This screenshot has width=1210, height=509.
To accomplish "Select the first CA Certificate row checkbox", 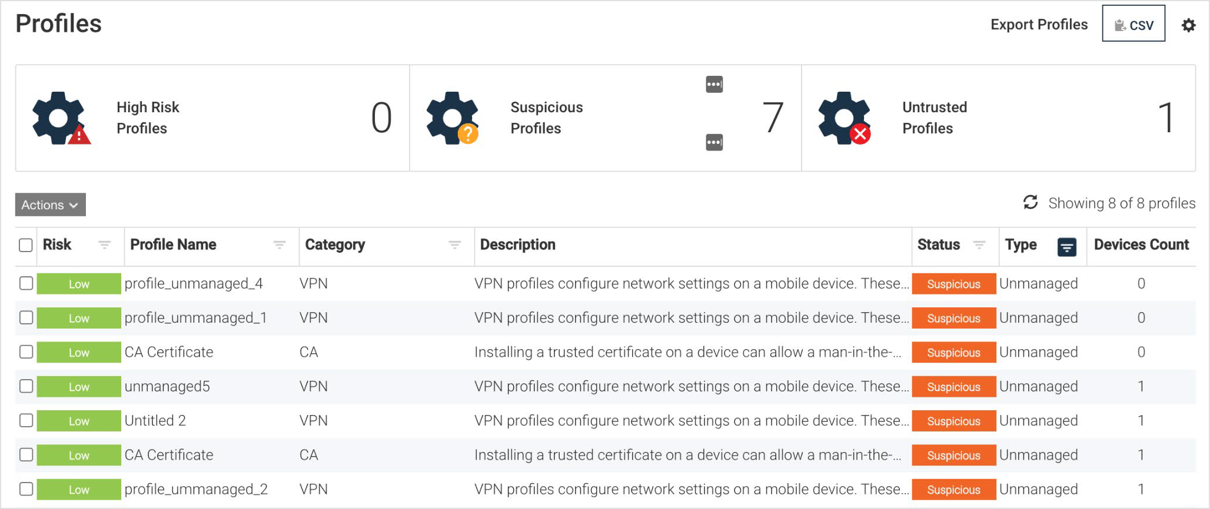I will pyautogui.click(x=26, y=351).
